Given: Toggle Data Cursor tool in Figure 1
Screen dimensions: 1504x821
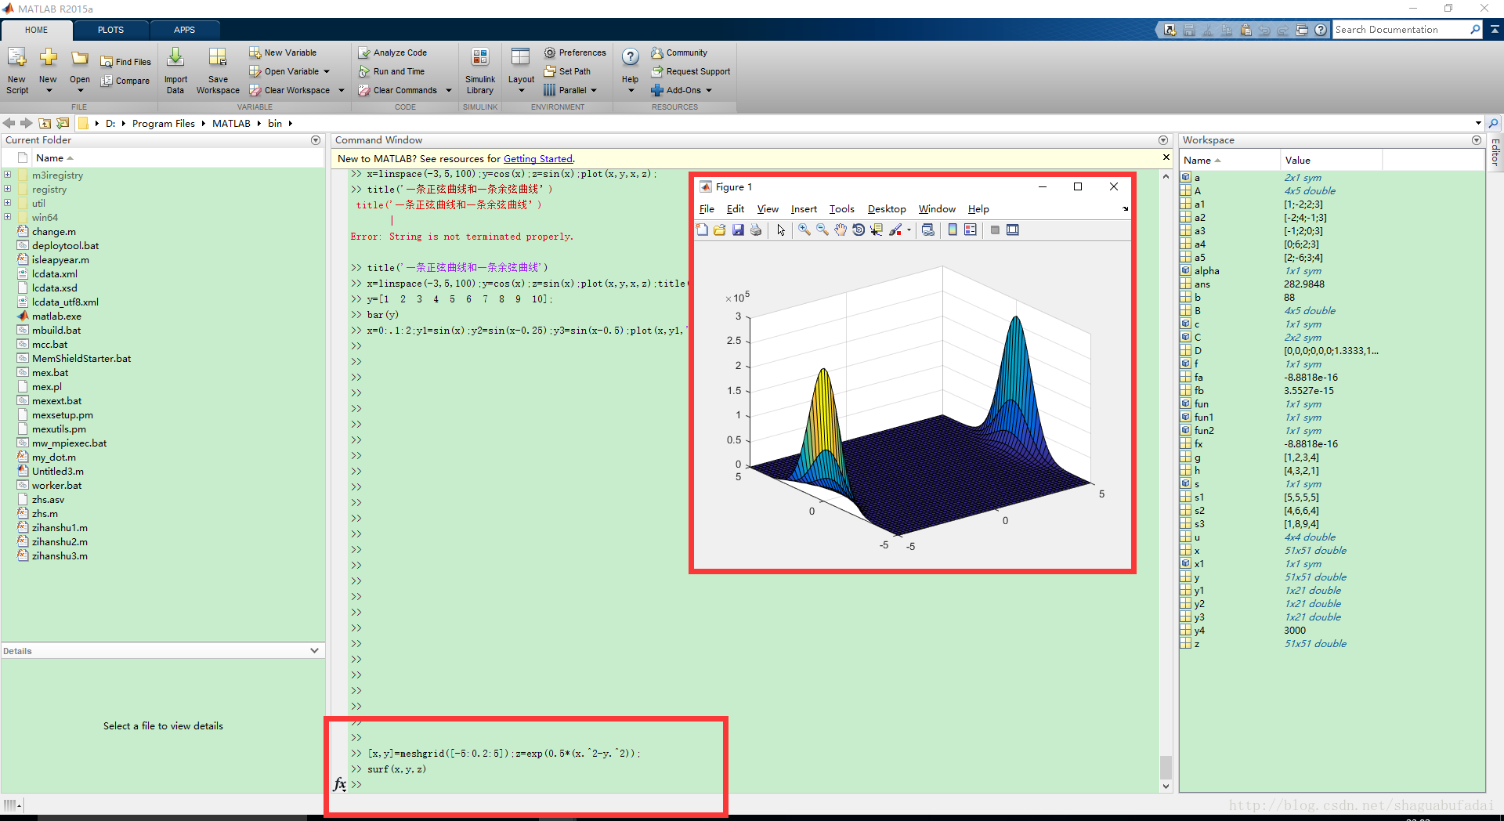Looking at the screenshot, I should click(x=877, y=230).
